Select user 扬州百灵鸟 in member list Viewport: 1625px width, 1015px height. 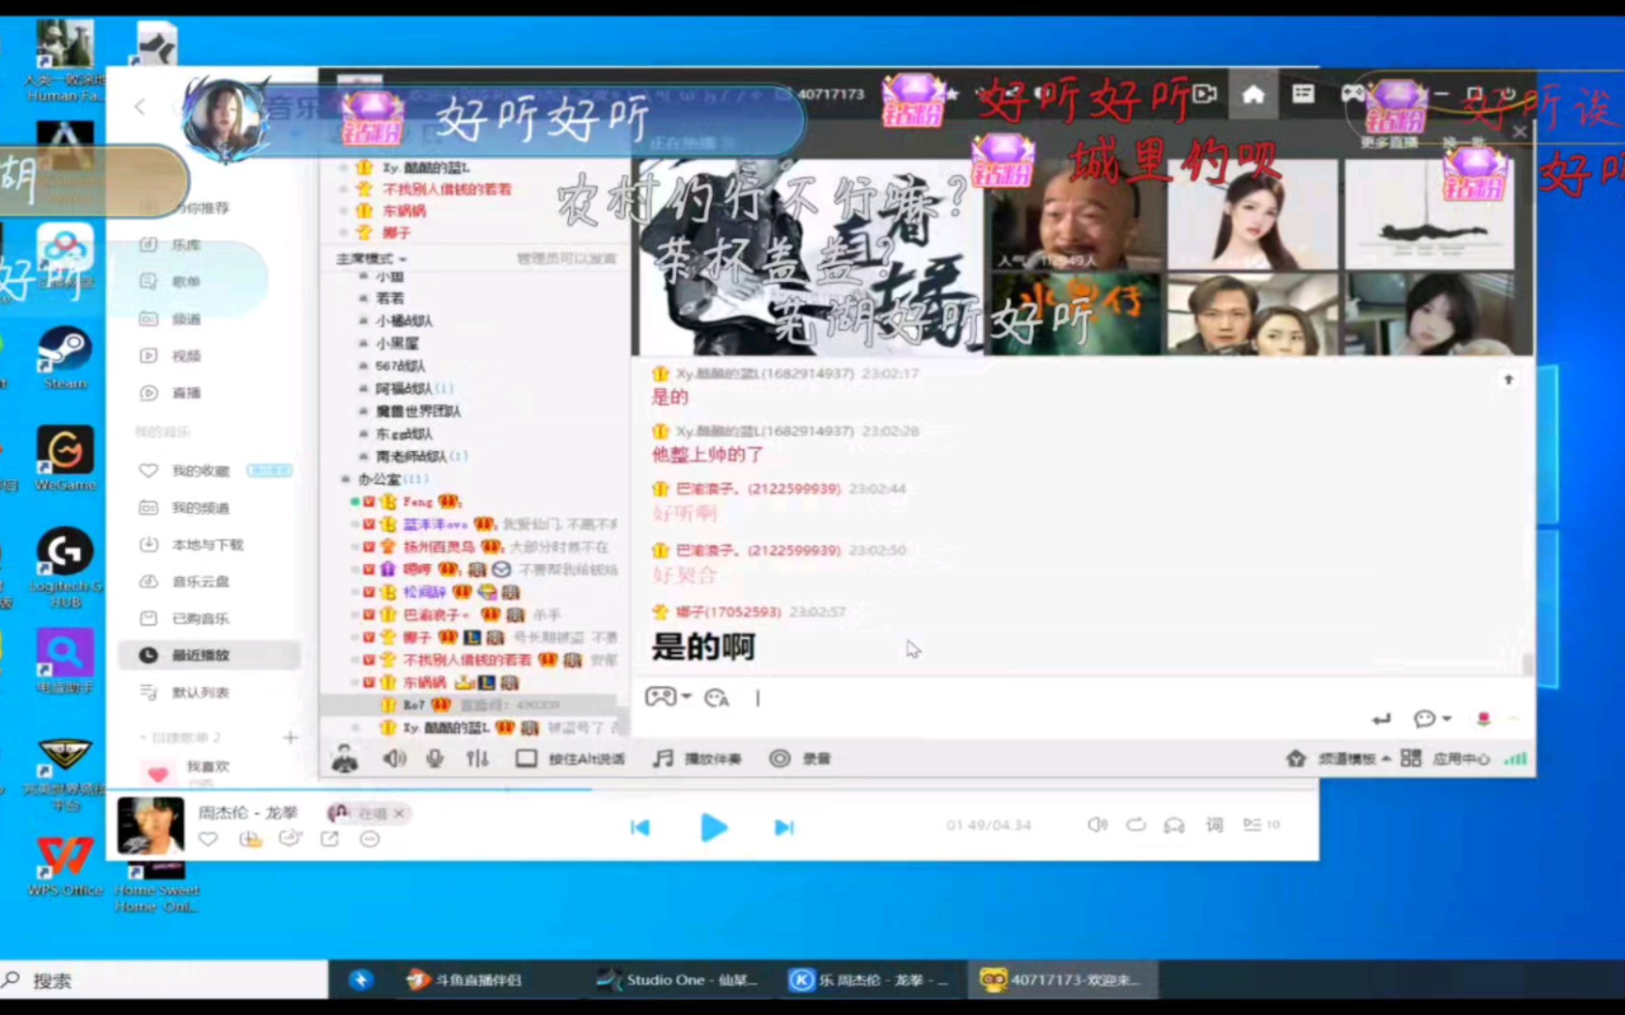click(439, 547)
